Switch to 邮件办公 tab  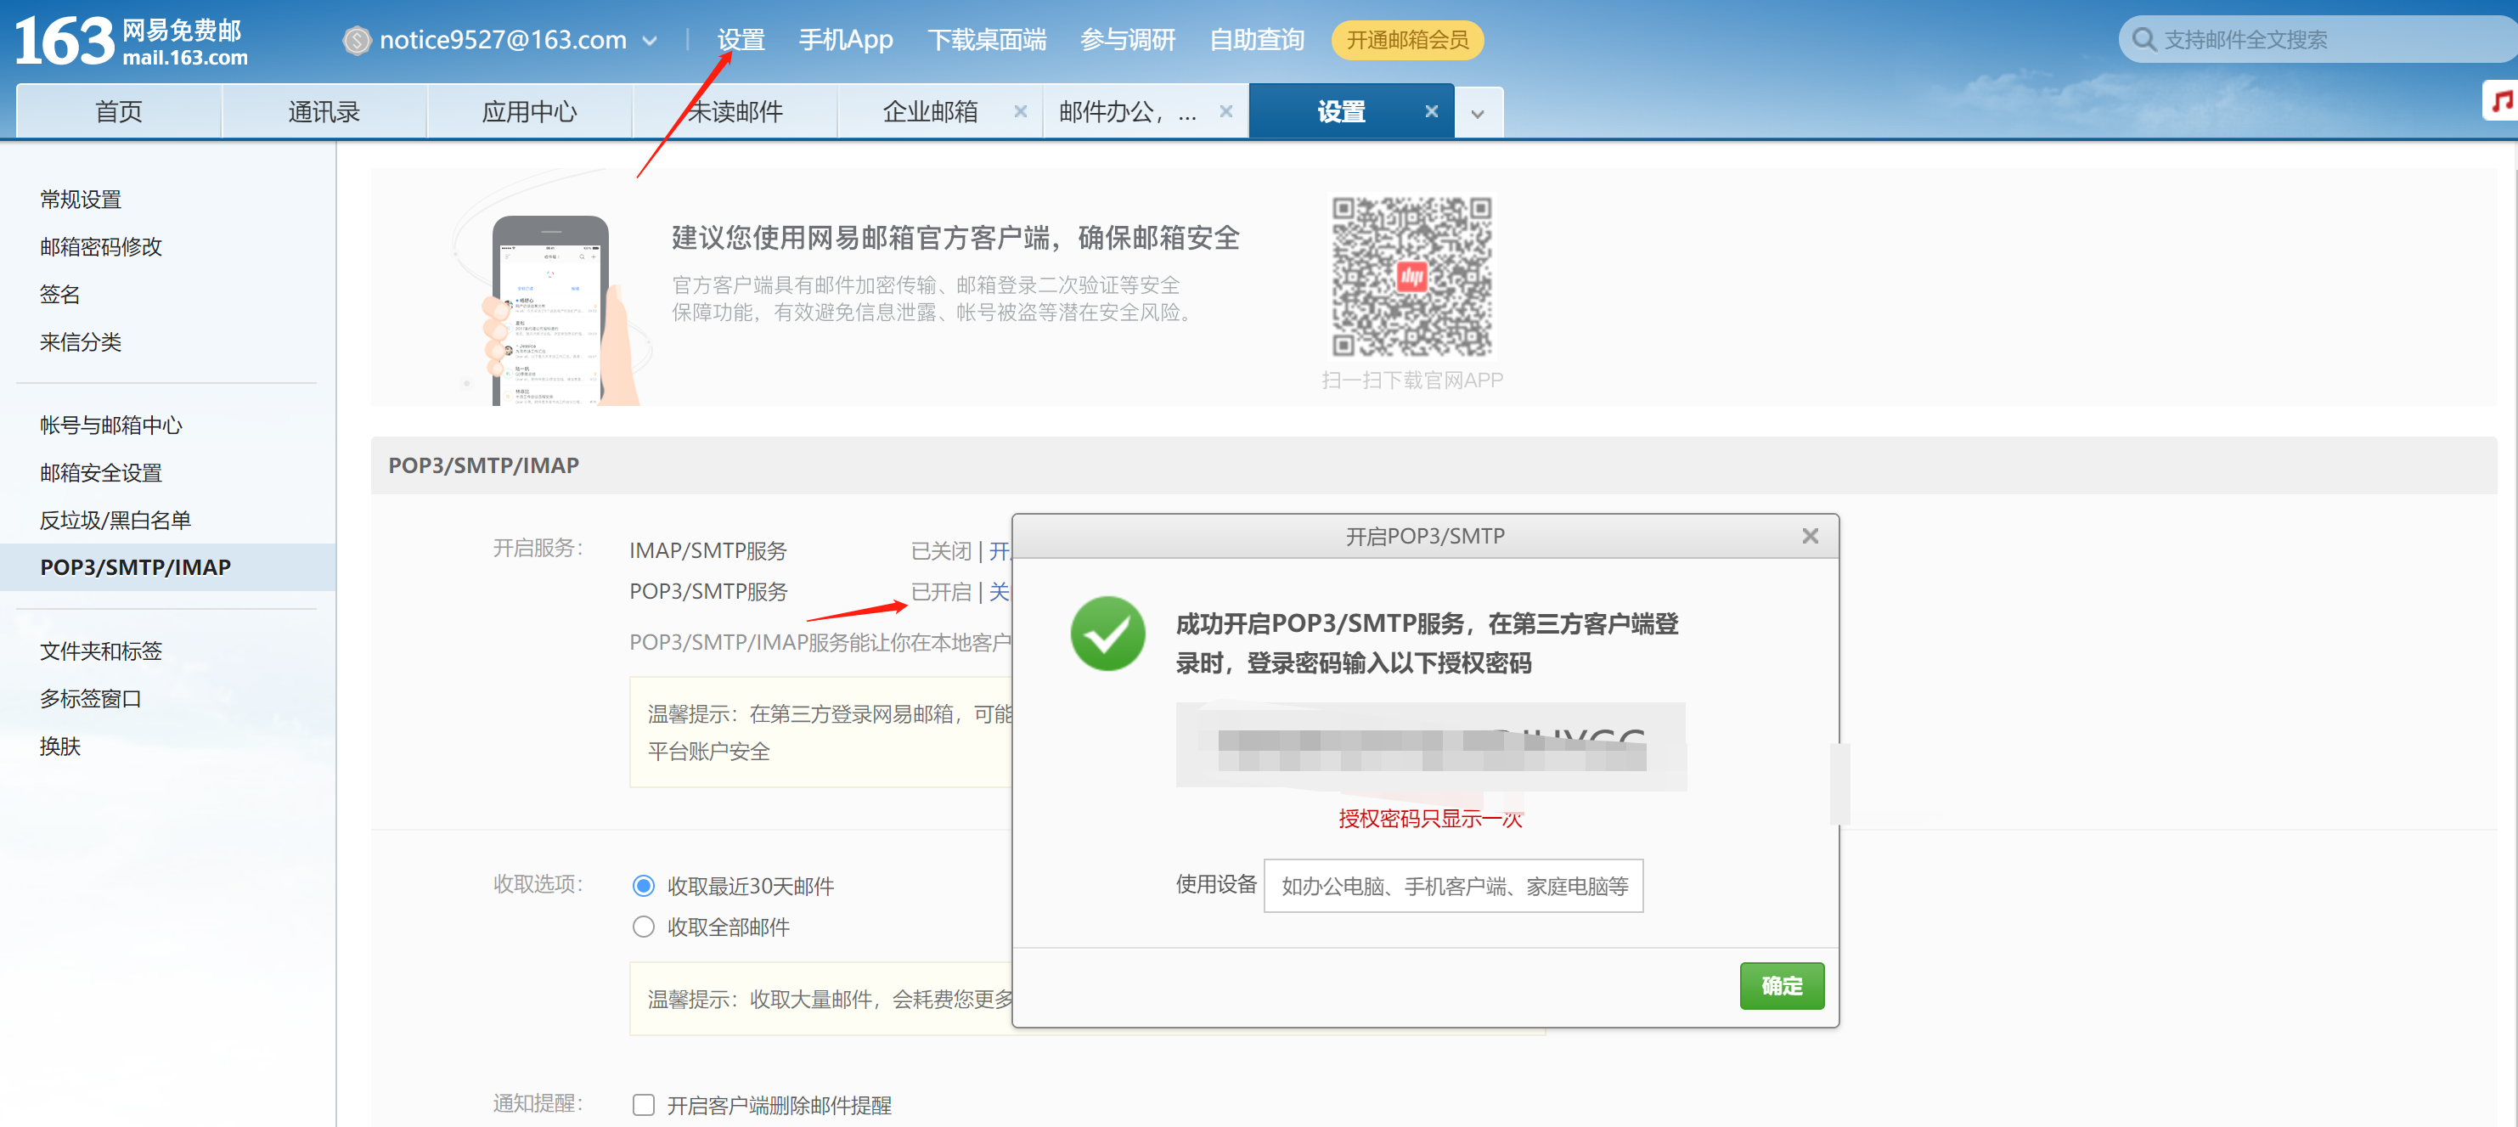pos(1127,111)
